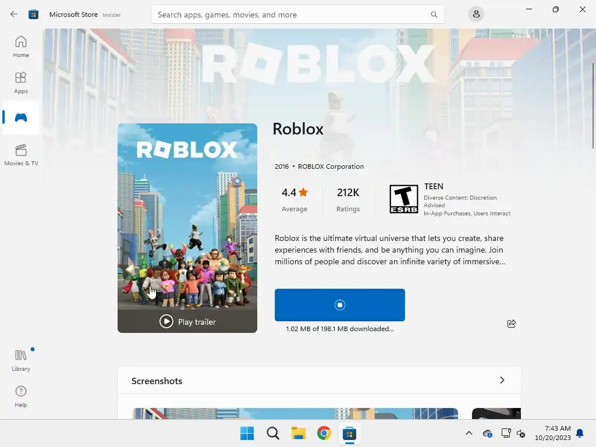Click the TEEN rating label
This screenshot has height=447, width=596.
point(434,187)
